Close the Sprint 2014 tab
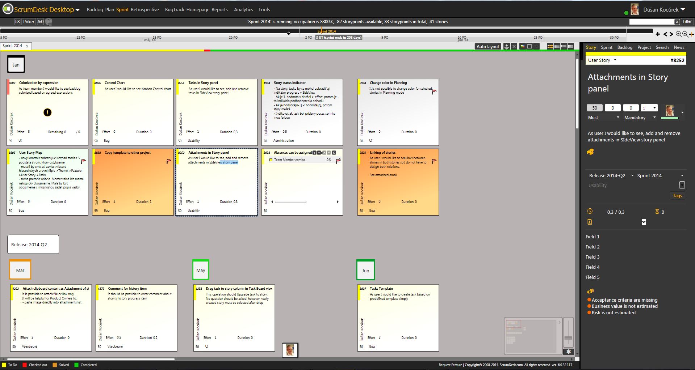Screen dimensions: 695x370 [27, 46]
